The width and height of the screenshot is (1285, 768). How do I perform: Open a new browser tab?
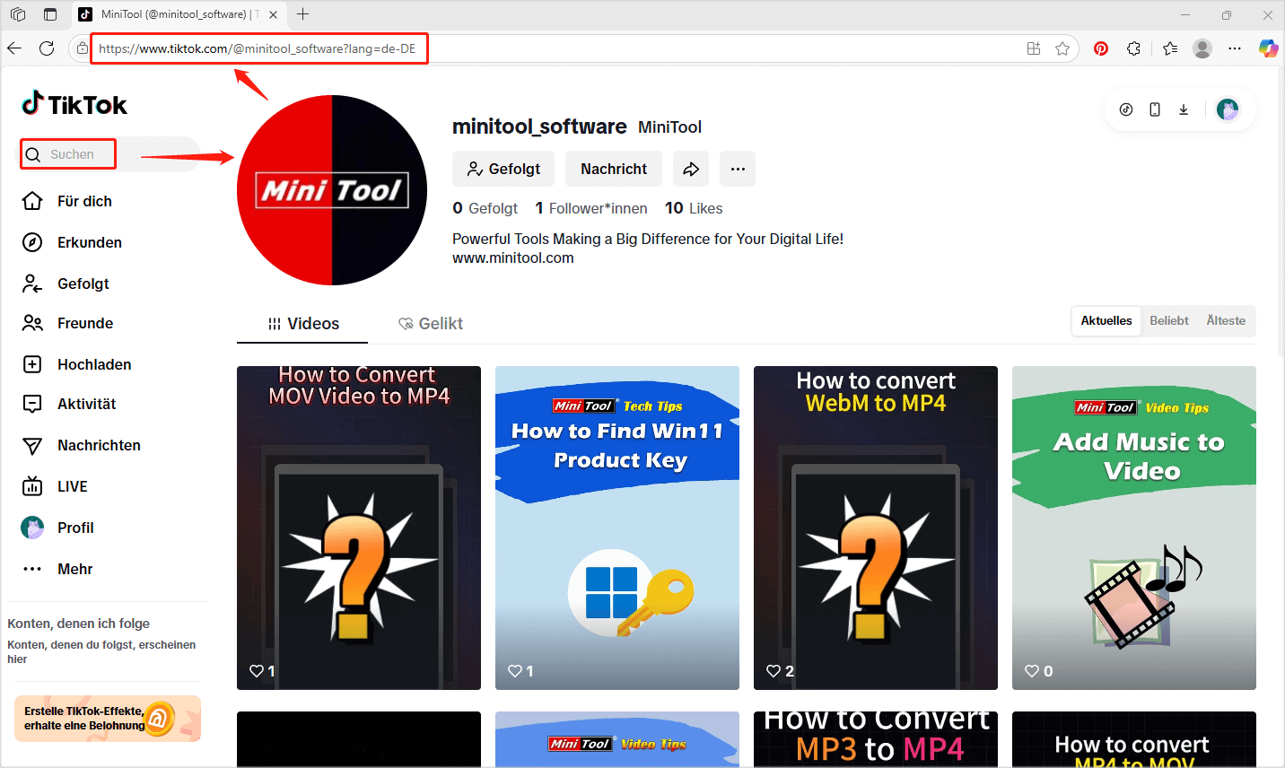click(303, 14)
